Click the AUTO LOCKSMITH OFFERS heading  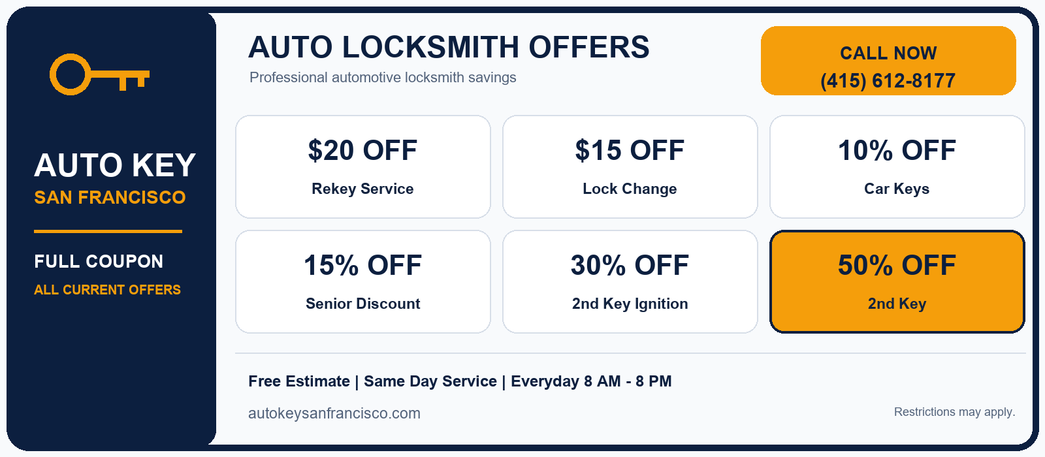point(449,47)
